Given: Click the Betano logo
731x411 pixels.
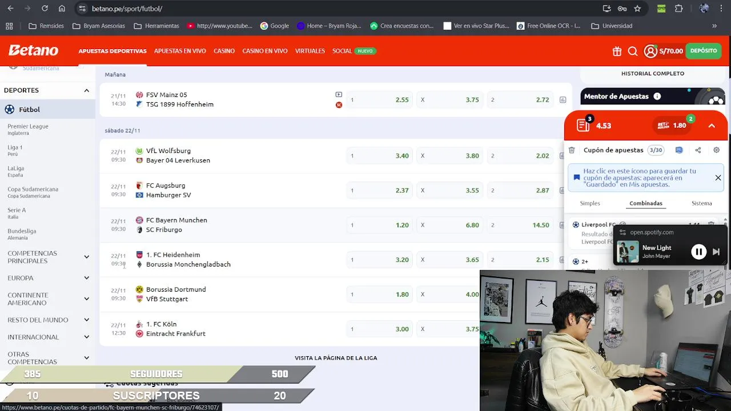Looking at the screenshot, I should [33, 50].
